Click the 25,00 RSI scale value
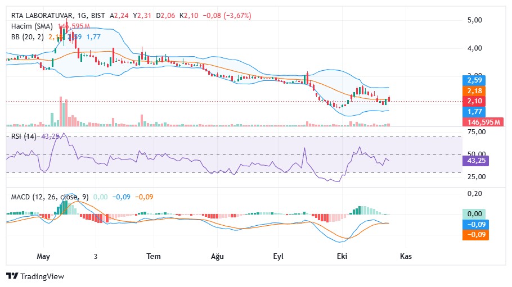The image size is (512, 287). tap(477, 177)
